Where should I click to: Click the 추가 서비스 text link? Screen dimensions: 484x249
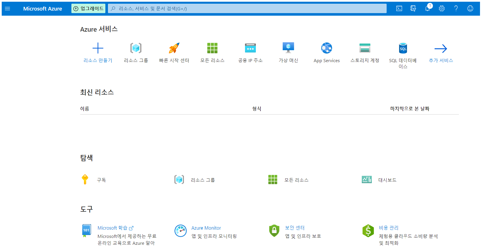pyautogui.click(x=441, y=60)
